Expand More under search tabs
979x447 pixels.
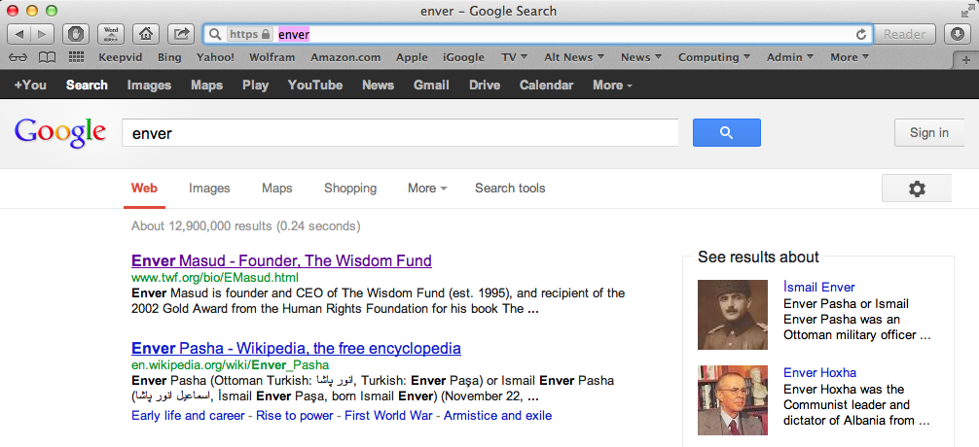tap(427, 189)
